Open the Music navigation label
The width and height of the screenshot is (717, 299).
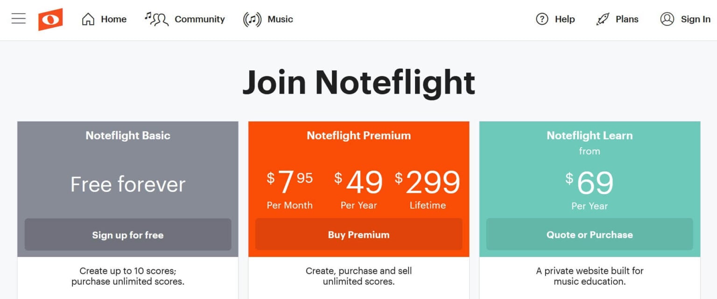(x=280, y=19)
